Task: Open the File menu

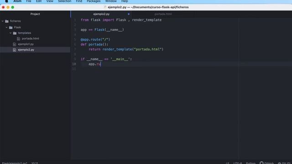Action: point(29,1)
